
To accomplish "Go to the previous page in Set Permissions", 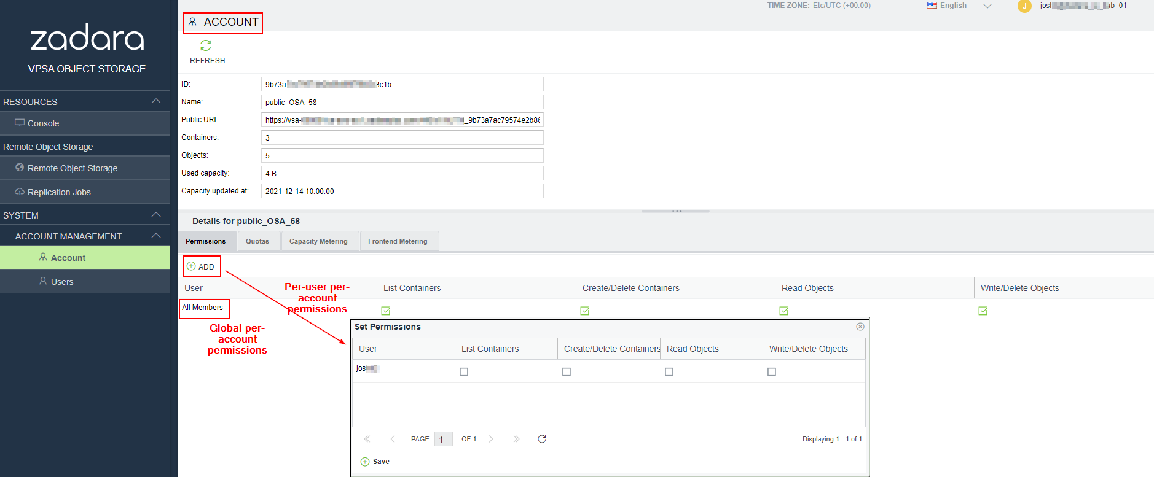I will pyautogui.click(x=393, y=439).
